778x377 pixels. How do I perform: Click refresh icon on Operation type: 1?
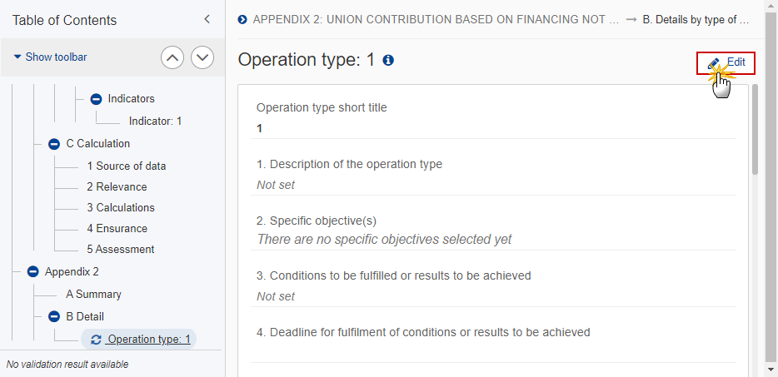coord(97,340)
